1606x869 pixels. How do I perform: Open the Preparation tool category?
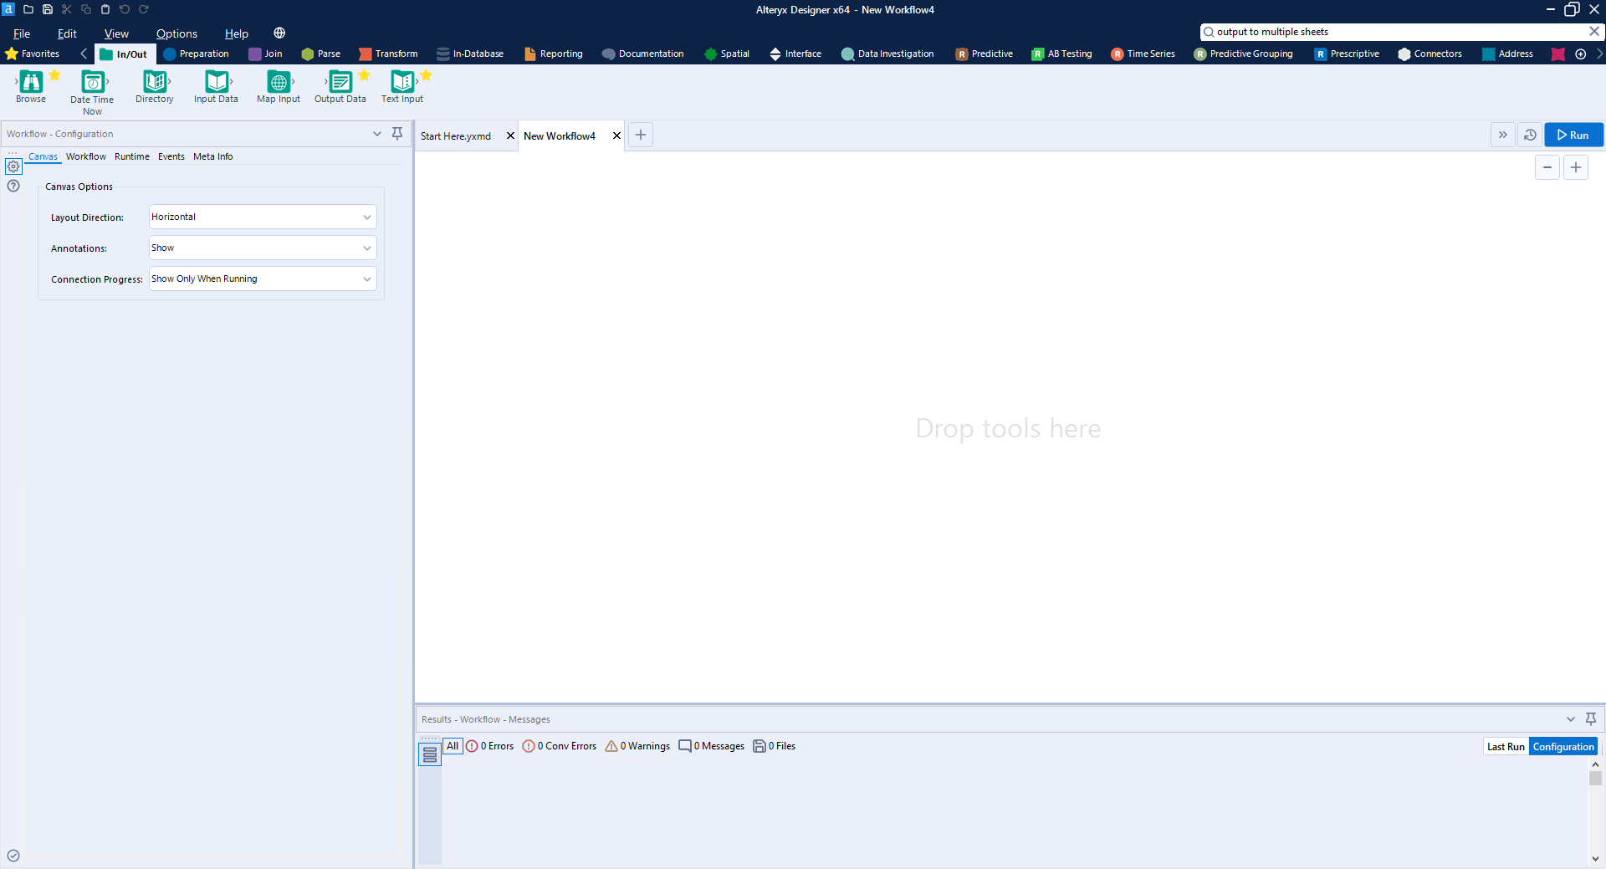197,54
